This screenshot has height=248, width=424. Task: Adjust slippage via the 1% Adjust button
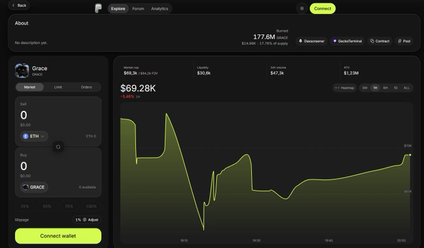click(87, 219)
